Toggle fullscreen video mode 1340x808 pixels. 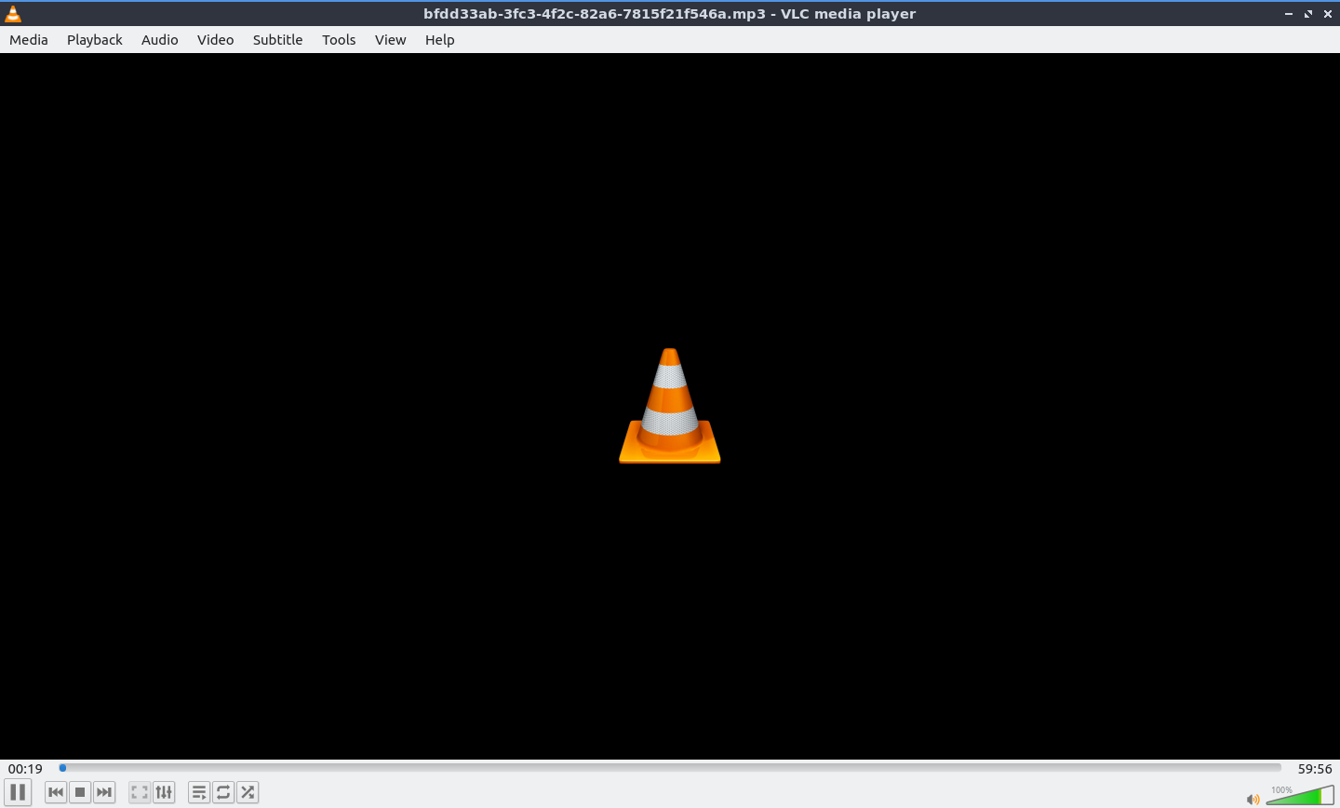[140, 792]
